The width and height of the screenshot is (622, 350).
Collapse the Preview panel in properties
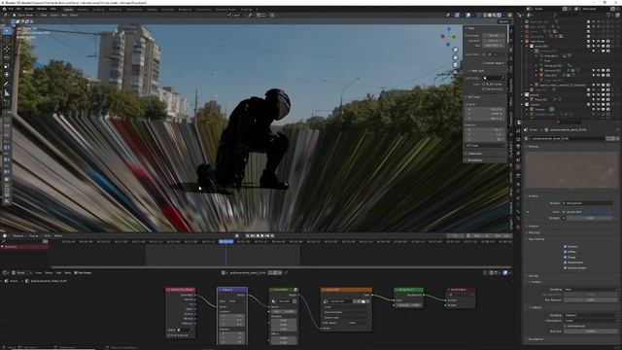click(x=534, y=147)
